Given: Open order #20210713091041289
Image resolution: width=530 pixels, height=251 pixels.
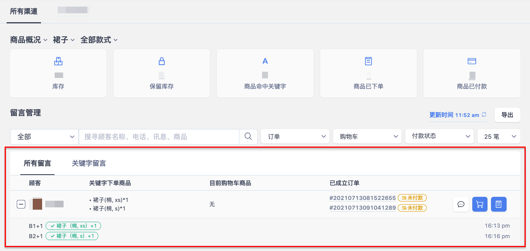Looking at the screenshot, I should [363, 208].
